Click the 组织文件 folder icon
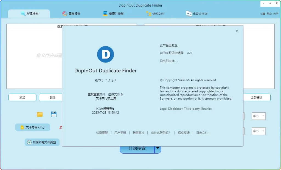281x170 pixels. (x=148, y=14)
